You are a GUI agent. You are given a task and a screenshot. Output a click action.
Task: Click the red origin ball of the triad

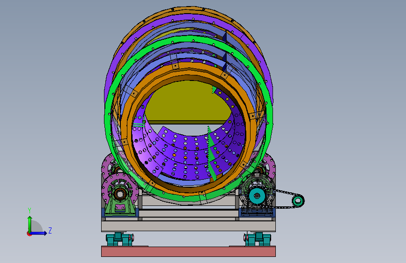click(x=29, y=234)
